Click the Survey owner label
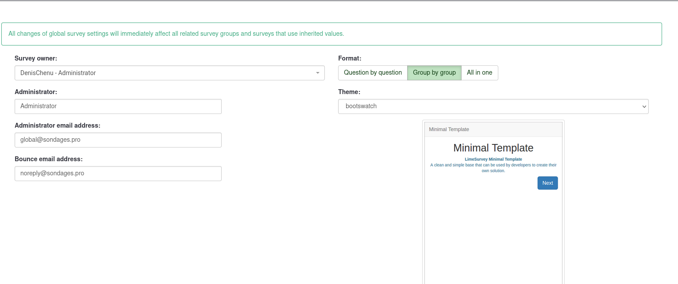 click(x=36, y=58)
